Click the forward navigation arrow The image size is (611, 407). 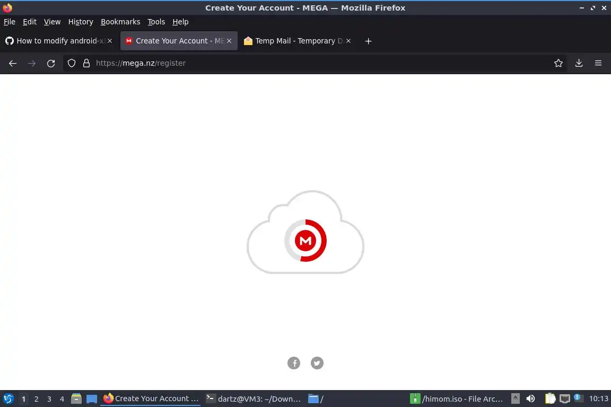pyautogui.click(x=32, y=63)
